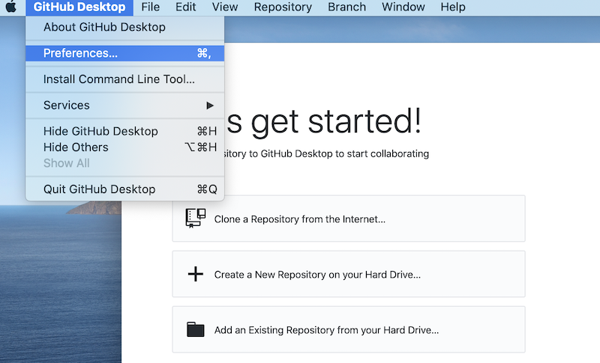
Task: Open the Repository menu
Action: (x=283, y=7)
